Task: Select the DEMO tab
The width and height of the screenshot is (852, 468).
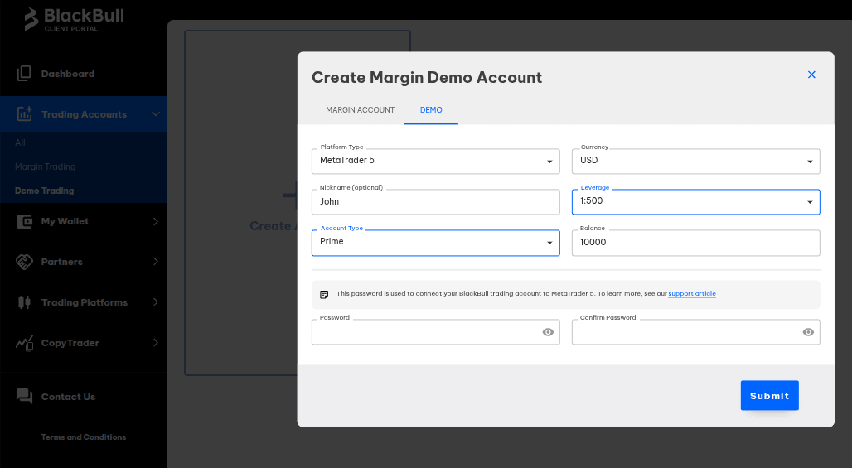Action: [x=431, y=109]
